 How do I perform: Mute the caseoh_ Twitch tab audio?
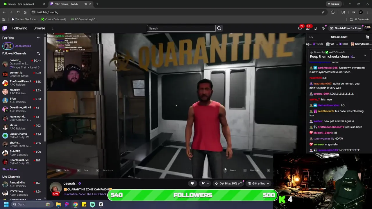pyautogui.click(x=85, y=4)
